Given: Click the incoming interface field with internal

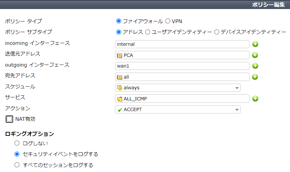Looking at the screenshot, I should pyautogui.click(x=182, y=44).
